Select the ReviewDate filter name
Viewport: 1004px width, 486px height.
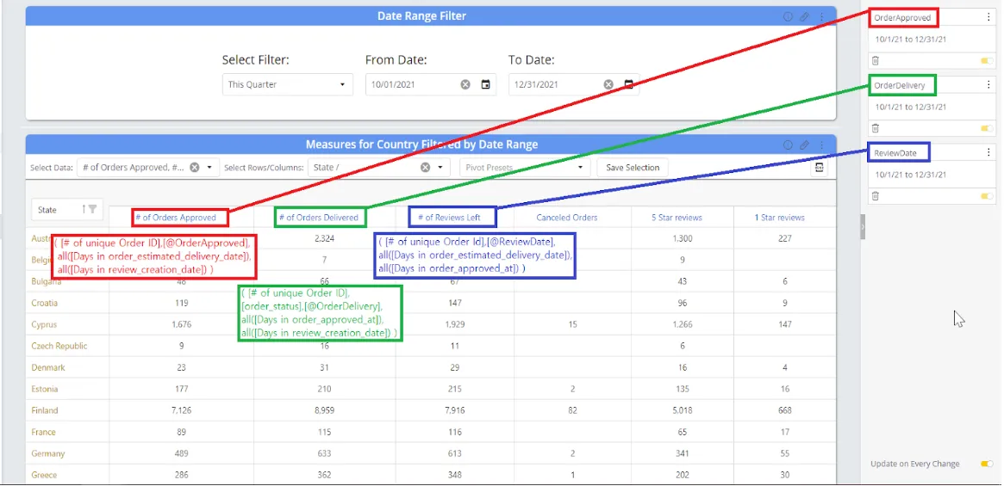(x=895, y=153)
